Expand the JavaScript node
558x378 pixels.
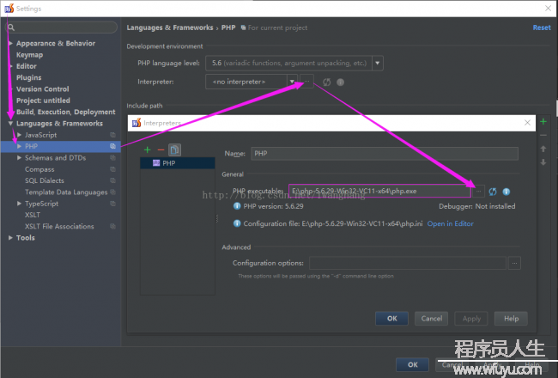[19, 135]
